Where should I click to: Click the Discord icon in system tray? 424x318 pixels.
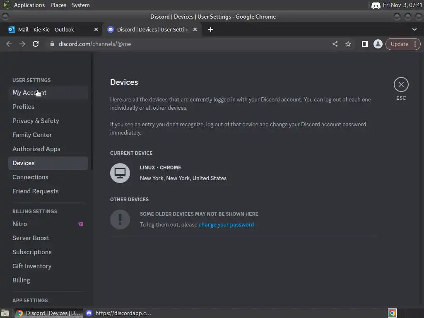coord(376,5)
